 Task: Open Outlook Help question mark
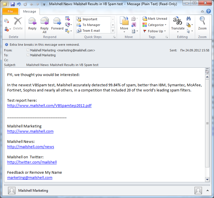(x=208, y=11)
